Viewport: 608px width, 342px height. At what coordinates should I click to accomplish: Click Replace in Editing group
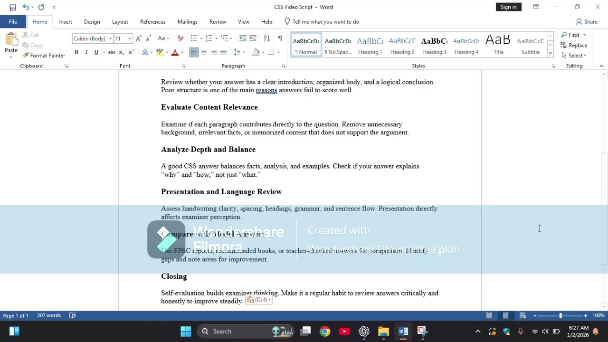click(x=574, y=46)
